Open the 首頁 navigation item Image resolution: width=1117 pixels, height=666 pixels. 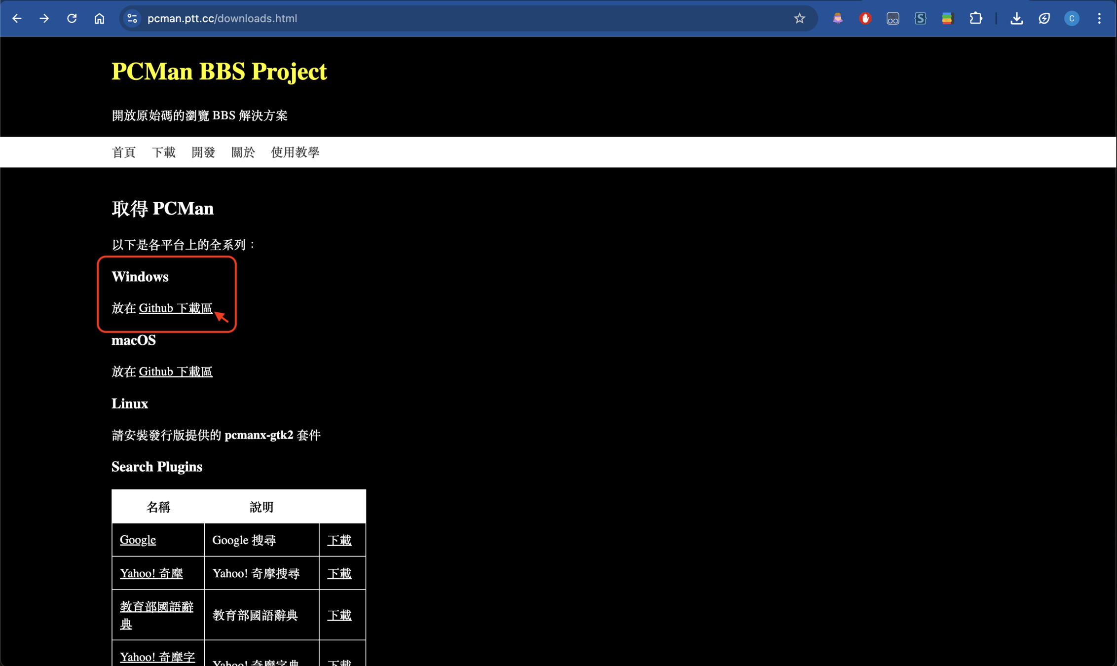tap(123, 152)
